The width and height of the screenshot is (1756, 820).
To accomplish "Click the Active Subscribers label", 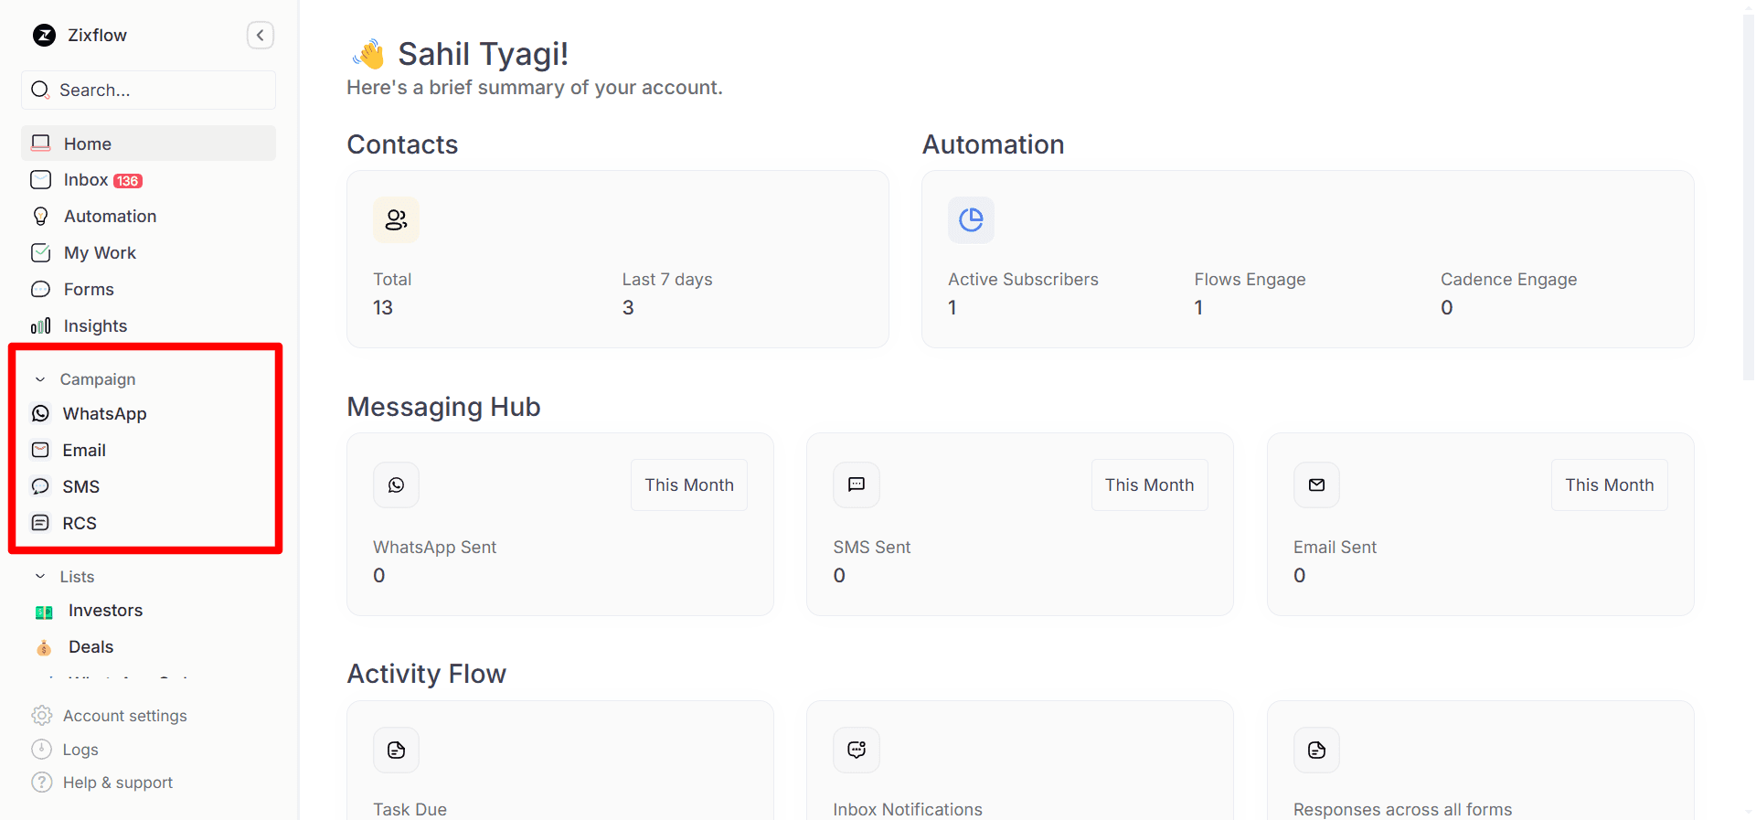I will pos(1023,280).
